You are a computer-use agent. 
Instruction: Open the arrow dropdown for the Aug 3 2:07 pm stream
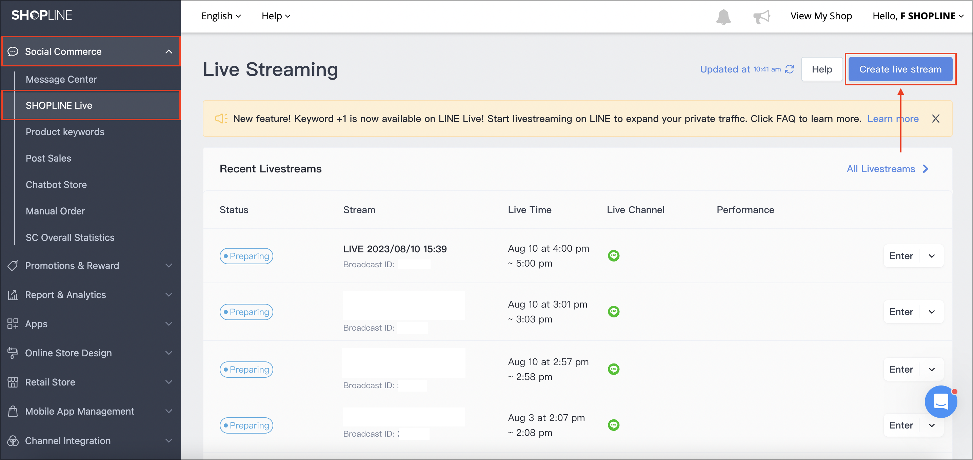(932, 425)
